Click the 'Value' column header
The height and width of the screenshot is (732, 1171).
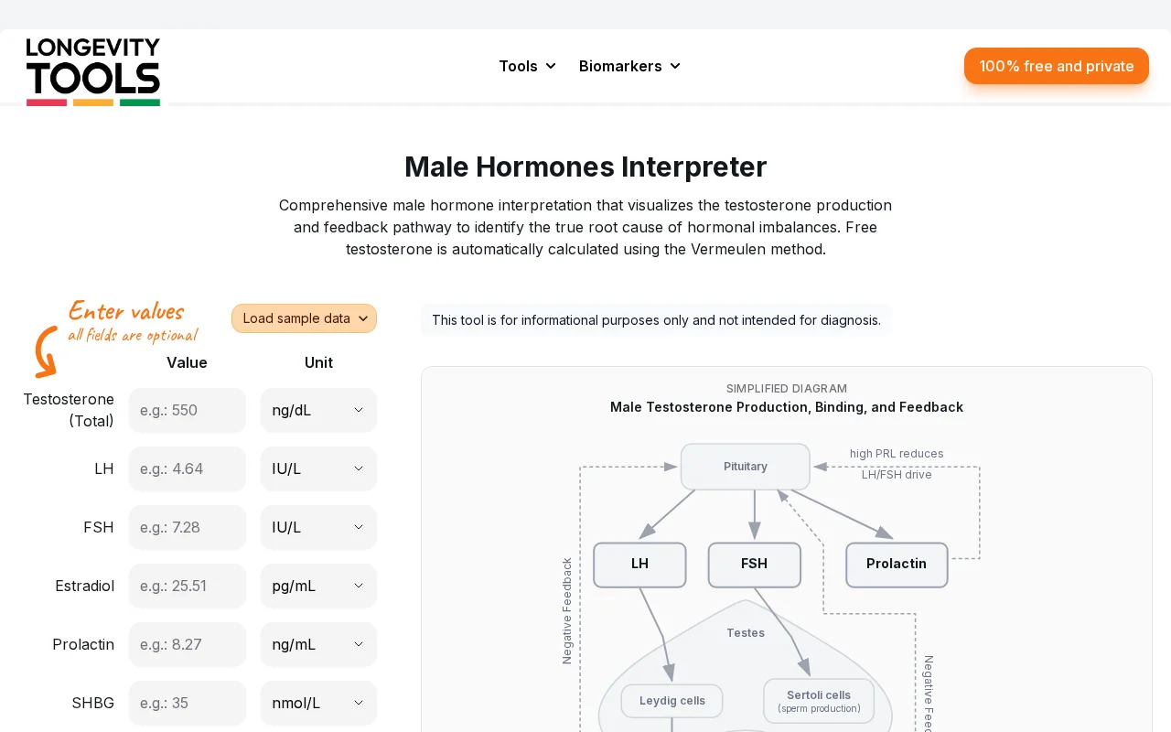point(187,362)
